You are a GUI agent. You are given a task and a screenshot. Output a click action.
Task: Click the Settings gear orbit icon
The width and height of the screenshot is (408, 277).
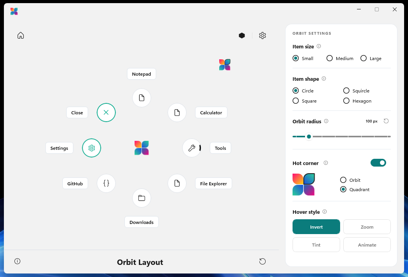coord(92,148)
